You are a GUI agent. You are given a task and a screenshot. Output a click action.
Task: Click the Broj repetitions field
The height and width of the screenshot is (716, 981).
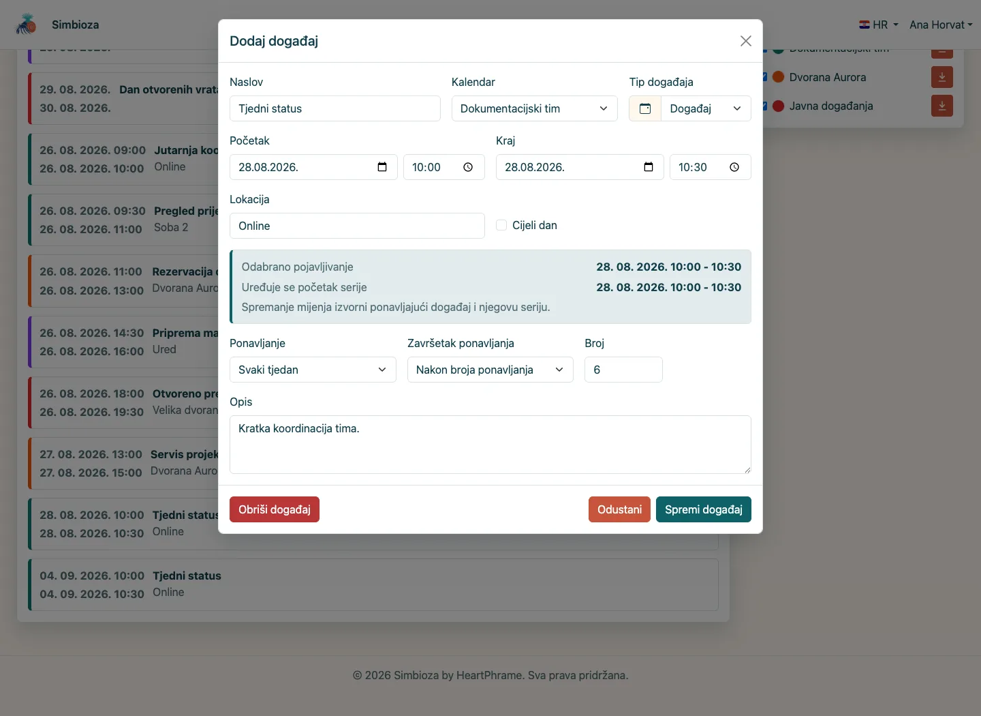click(x=623, y=370)
